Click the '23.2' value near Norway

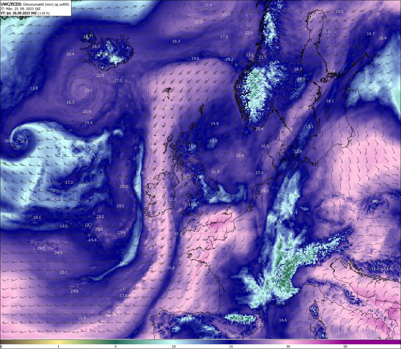pos(250,55)
